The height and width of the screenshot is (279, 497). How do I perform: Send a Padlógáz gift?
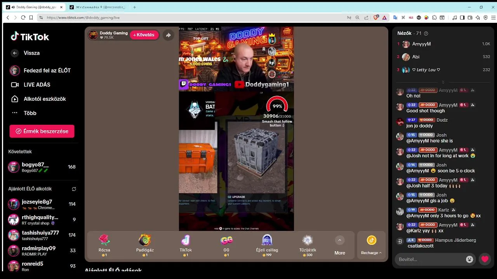pos(145,245)
